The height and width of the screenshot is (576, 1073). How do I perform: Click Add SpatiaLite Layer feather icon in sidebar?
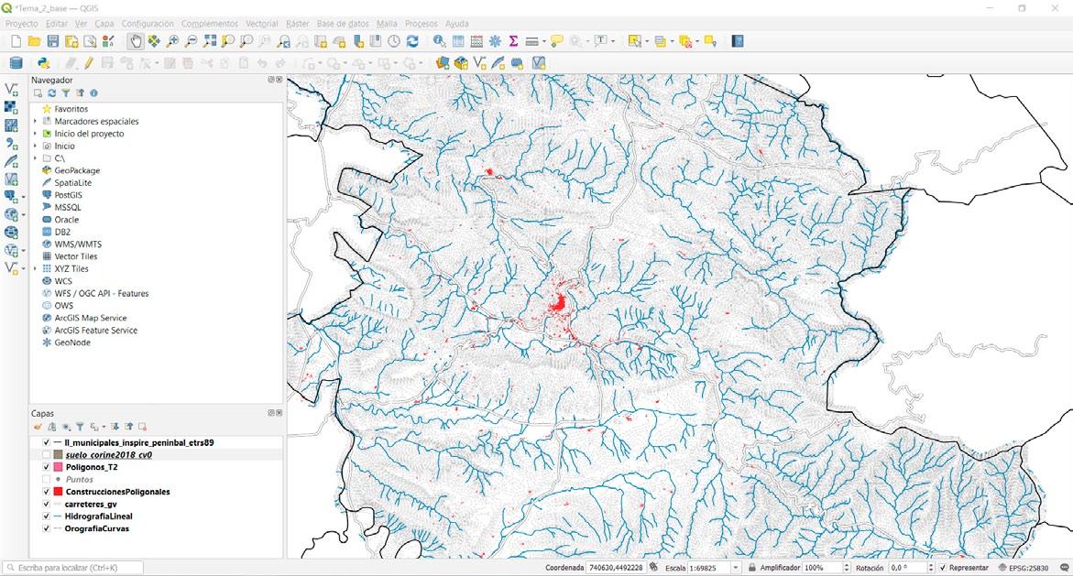point(11,161)
